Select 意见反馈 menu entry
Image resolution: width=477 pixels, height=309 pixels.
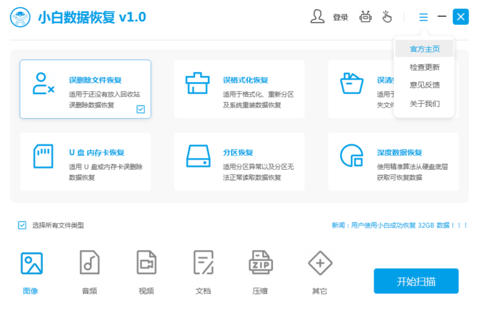425,85
